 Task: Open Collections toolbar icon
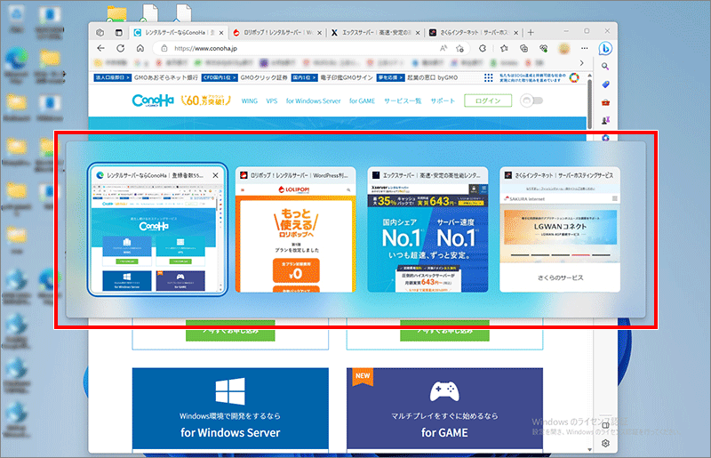click(524, 48)
